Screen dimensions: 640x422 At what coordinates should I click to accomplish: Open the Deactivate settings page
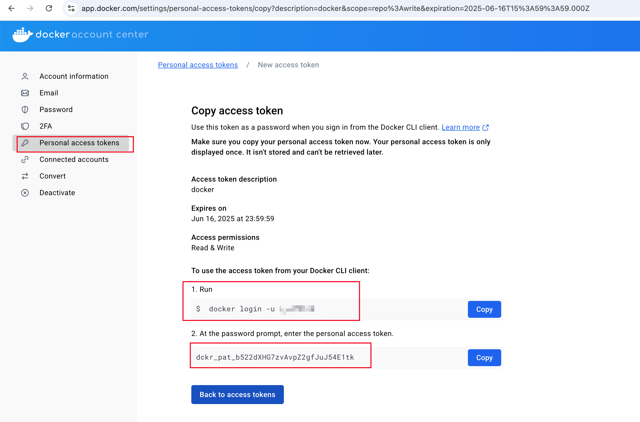pos(57,193)
